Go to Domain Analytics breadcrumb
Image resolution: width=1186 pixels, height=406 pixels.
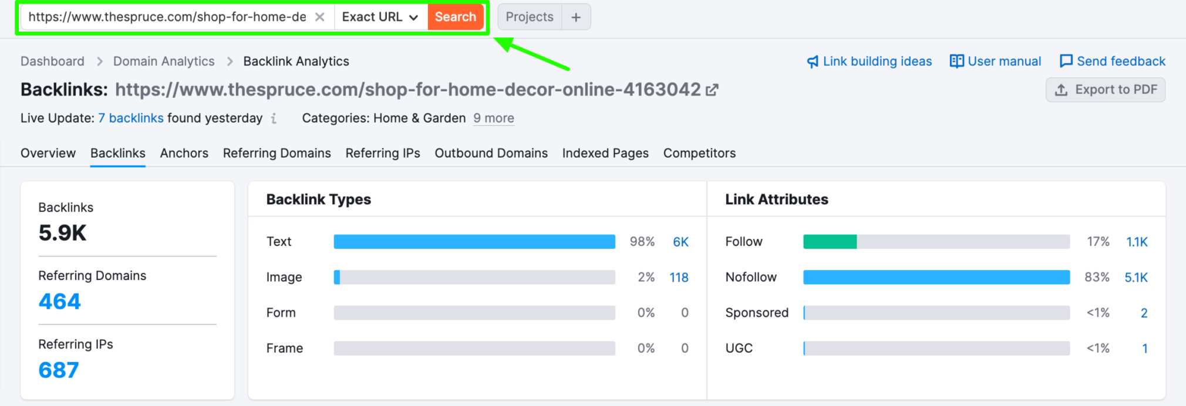click(164, 62)
